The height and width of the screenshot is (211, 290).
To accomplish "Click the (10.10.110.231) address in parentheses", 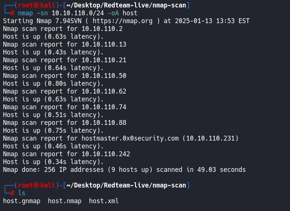I will coord(210,138).
